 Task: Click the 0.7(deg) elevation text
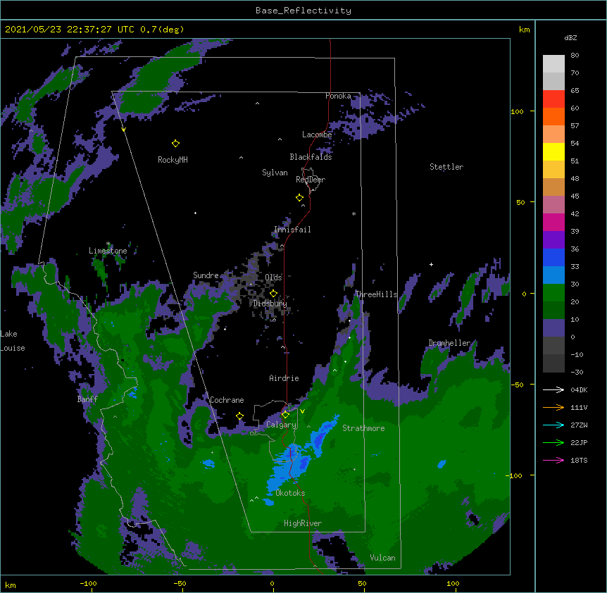[x=162, y=30]
